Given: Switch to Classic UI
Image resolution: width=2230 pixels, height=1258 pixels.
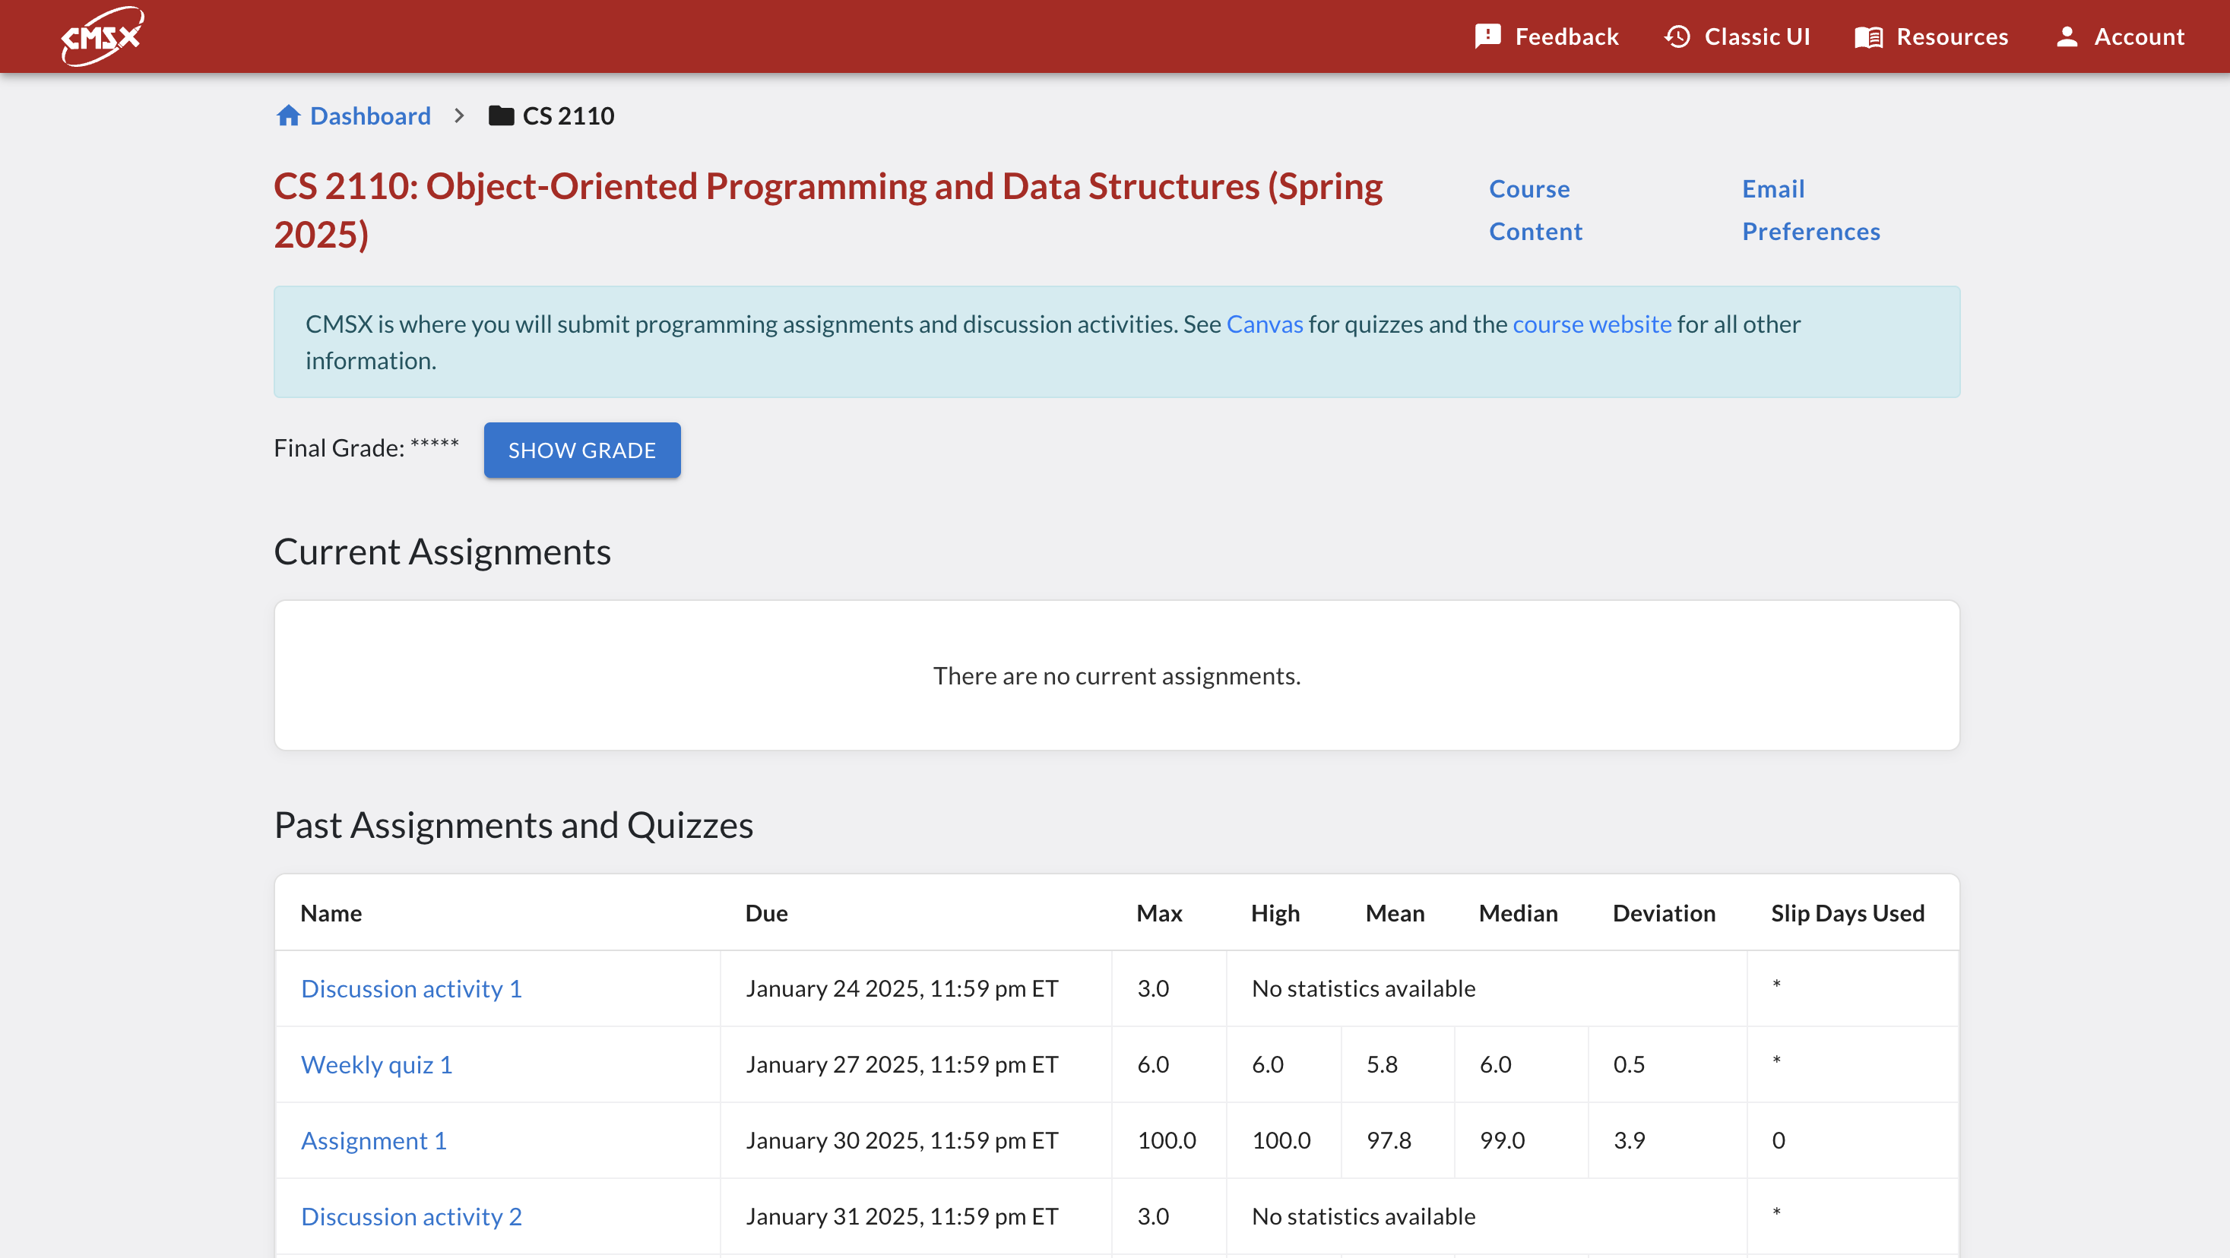Looking at the screenshot, I should coord(1757,36).
